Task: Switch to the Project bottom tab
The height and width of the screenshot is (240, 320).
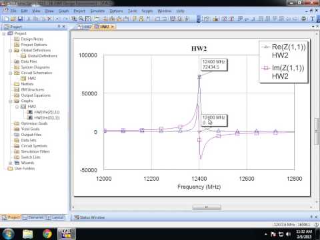Action: 11,217
